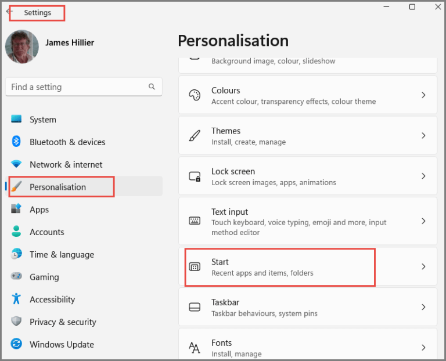Click the Gaming controller icon
The height and width of the screenshot is (361, 446).
coord(16,276)
